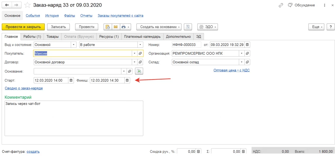Add document to favorites with star icon
Viewport: 335px width, 156px height.
27,5
